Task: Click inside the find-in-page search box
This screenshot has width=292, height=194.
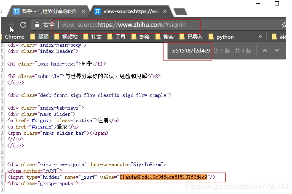Action: (191, 50)
